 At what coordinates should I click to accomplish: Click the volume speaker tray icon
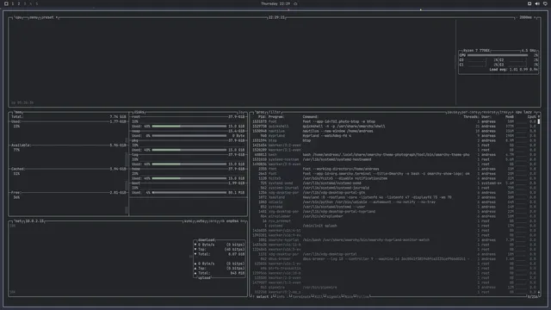coord(537,3)
